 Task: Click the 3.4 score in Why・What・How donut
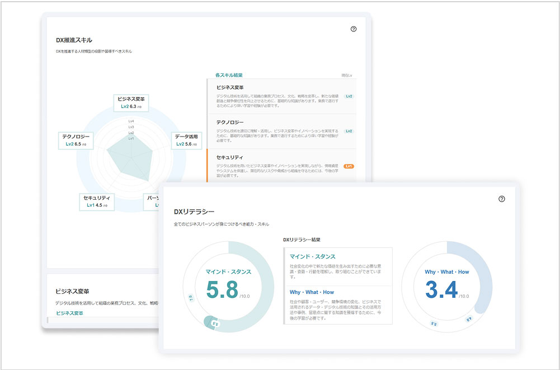[x=441, y=289]
